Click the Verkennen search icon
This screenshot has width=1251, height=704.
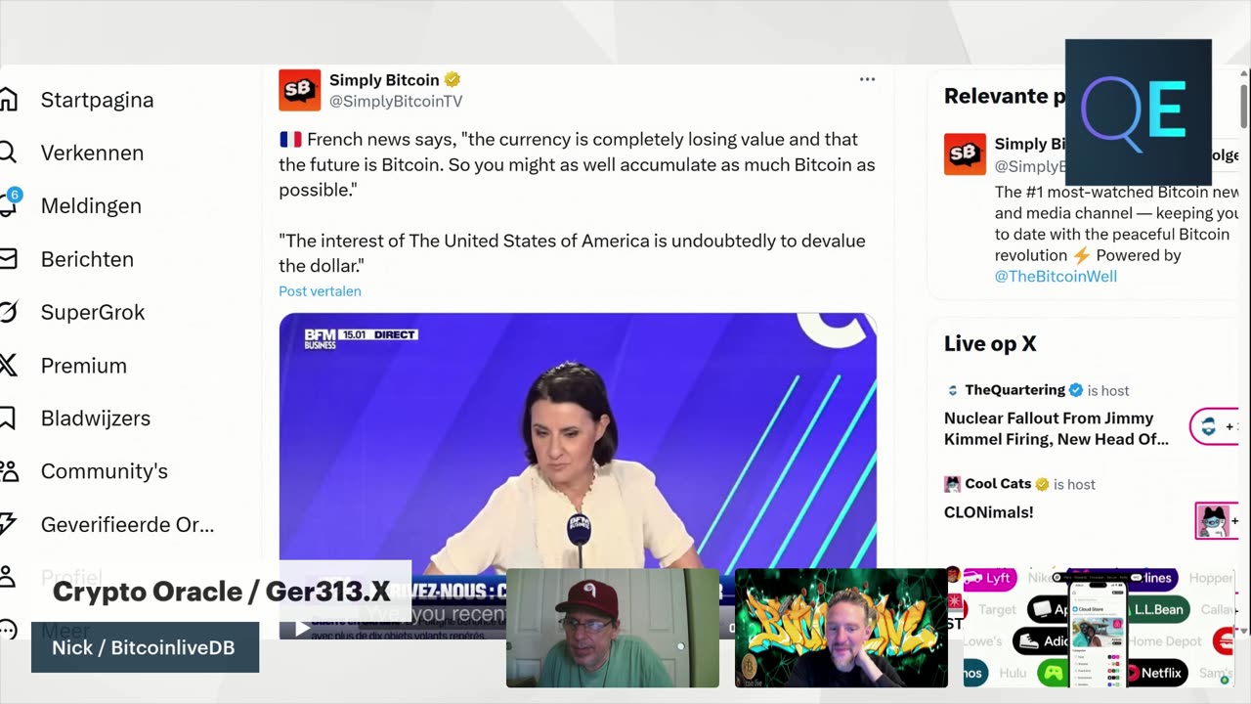[x=8, y=153]
